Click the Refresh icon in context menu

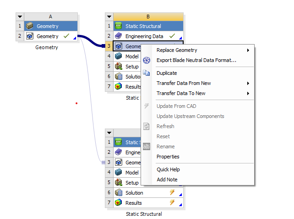(147, 126)
